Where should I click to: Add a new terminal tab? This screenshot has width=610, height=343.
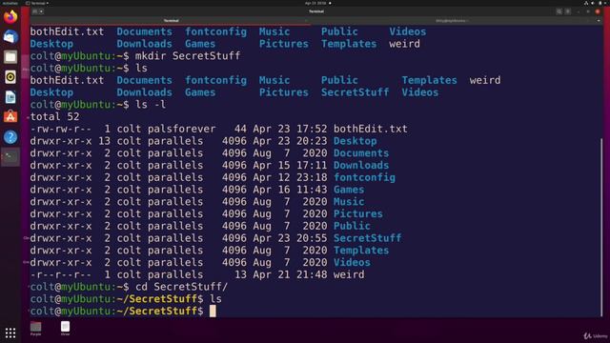(x=34, y=11)
